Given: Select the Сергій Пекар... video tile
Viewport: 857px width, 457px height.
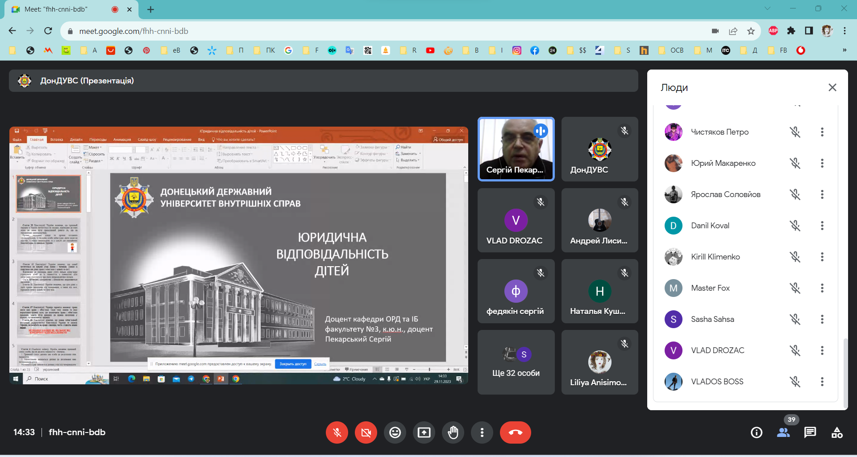Looking at the screenshot, I should 516,149.
